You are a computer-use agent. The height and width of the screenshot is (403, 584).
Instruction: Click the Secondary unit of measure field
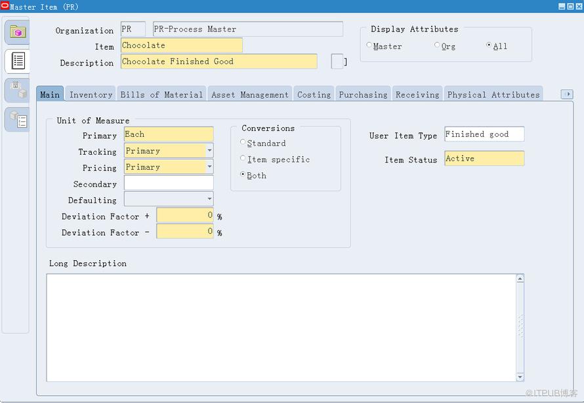tap(169, 183)
